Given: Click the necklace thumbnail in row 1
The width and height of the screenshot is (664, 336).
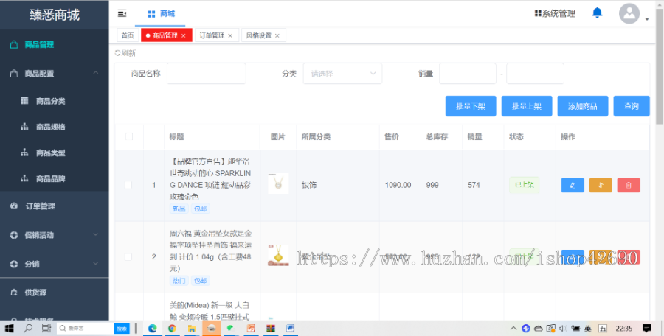Looking at the screenshot, I should pyautogui.click(x=278, y=183).
